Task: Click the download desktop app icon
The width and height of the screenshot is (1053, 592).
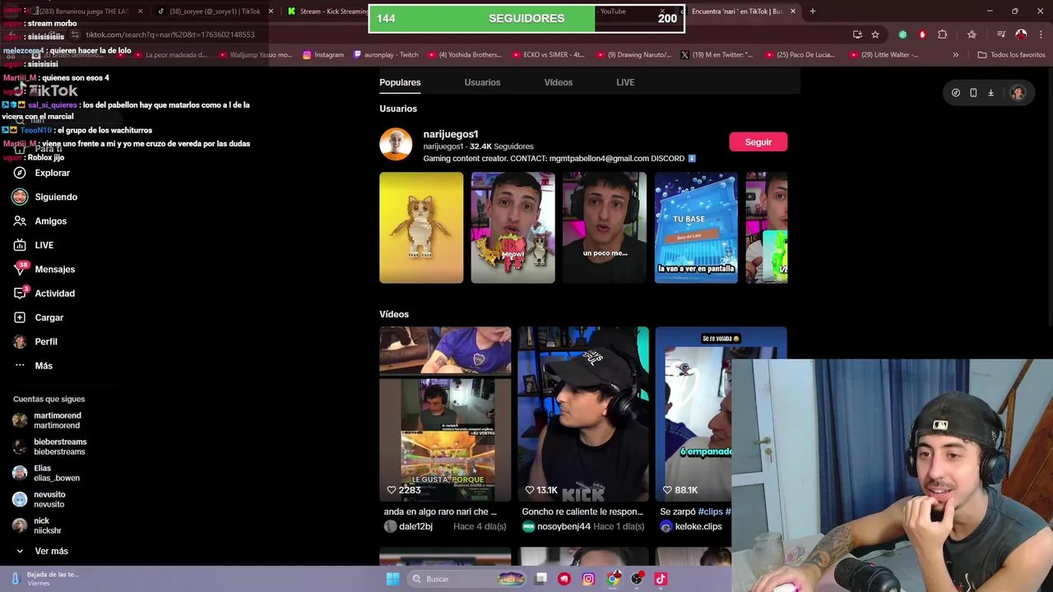Action: tap(990, 93)
